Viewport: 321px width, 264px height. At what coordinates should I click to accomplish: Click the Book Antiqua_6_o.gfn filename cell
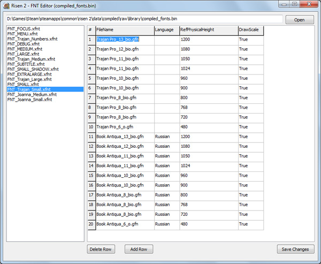(125, 225)
